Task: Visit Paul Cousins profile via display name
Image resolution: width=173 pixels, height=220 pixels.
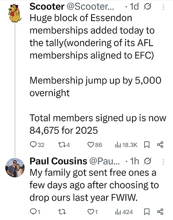Action: click(59, 161)
